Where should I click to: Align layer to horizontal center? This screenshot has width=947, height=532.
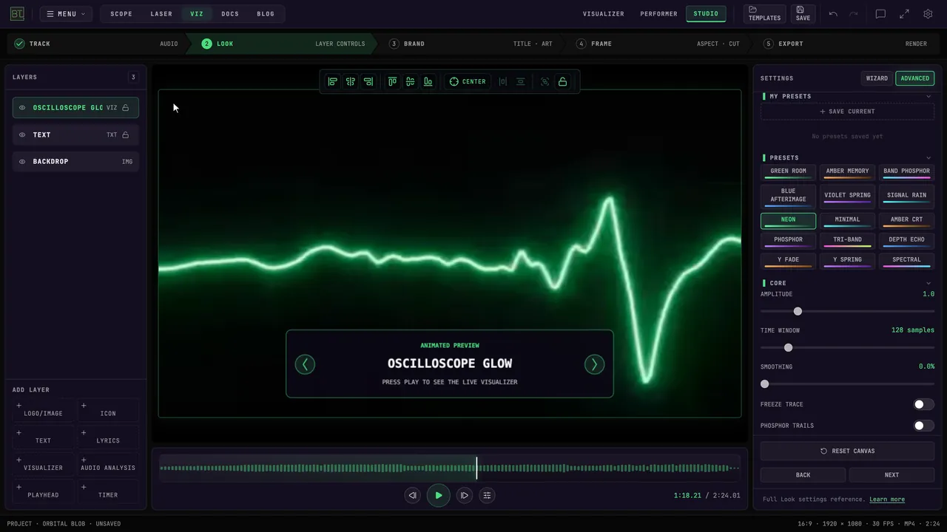pyautogui.click(x=351, y=81)
